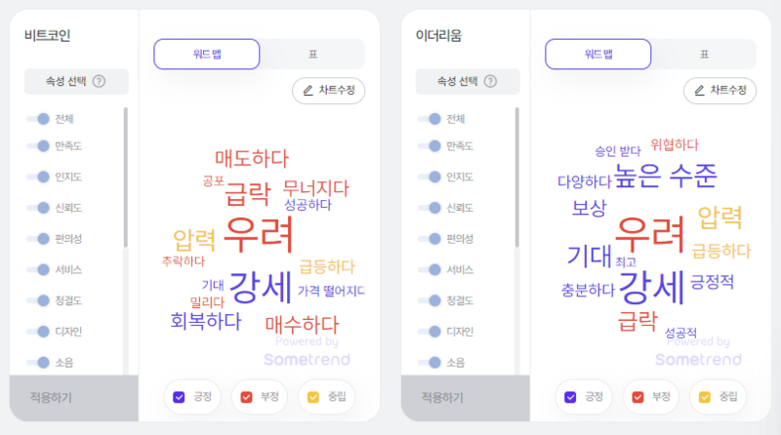
Task: Uncheck 부정 checkbox under 비트코인 word map
Action: (247, 397)
